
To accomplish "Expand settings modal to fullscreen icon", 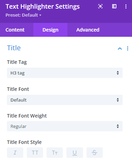I will point(100,6).
